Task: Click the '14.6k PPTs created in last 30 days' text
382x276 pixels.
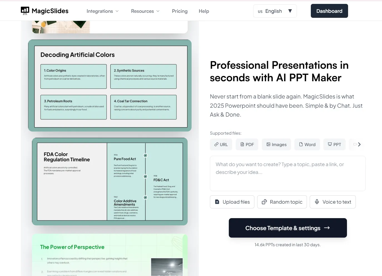Action: [x=288, y=245]
